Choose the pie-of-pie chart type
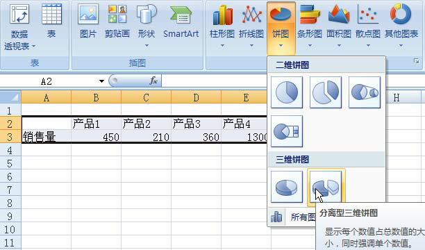 pos(365,92)
